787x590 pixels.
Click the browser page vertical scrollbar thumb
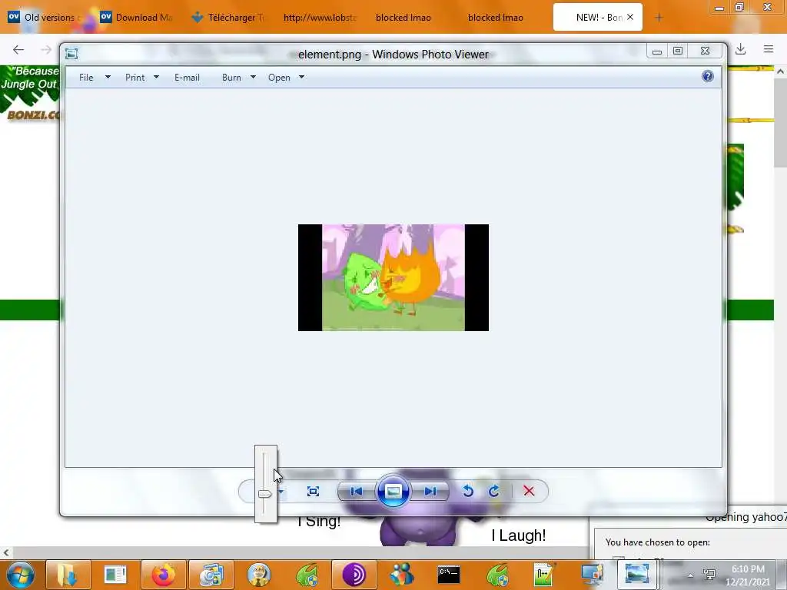click(781, 123)
